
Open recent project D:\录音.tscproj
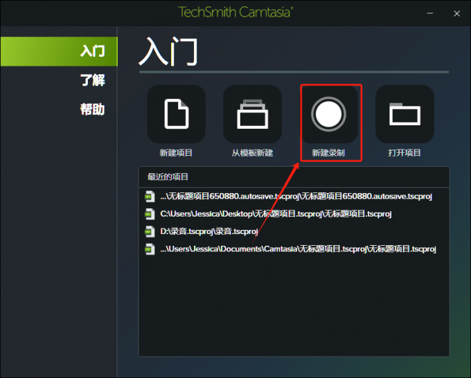[x=208, y=231]
